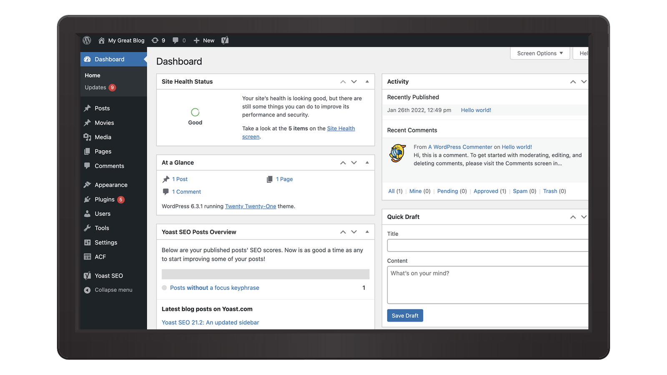The width and height of the screenshot is (667, 375).
Task: Filter comments by Mine
Action: tap(416, 191)
